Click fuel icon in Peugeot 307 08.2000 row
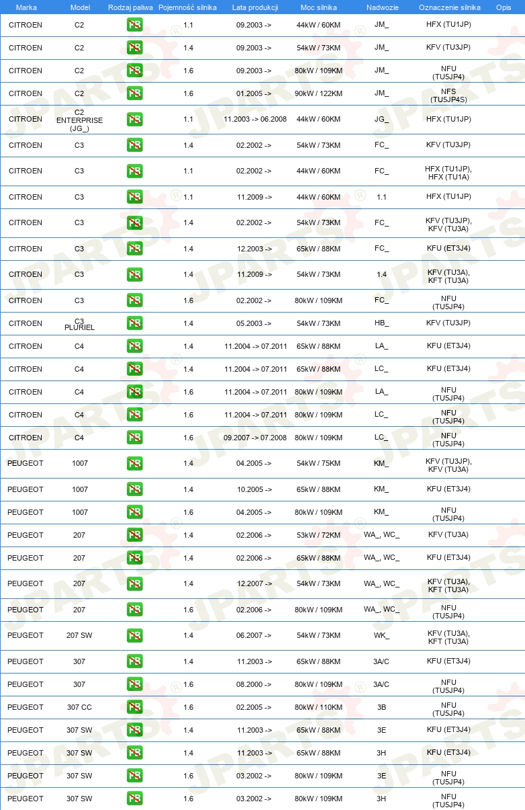The width and height of the screenshot is (525, 810). click(x=134, y=684)
